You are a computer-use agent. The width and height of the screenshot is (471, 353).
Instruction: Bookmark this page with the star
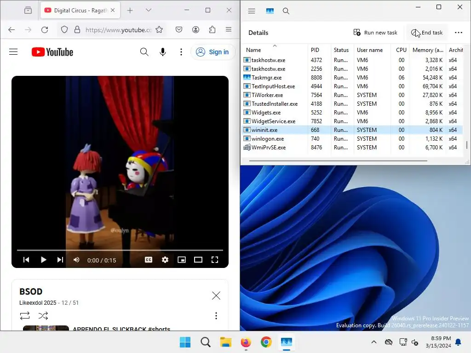159,29
